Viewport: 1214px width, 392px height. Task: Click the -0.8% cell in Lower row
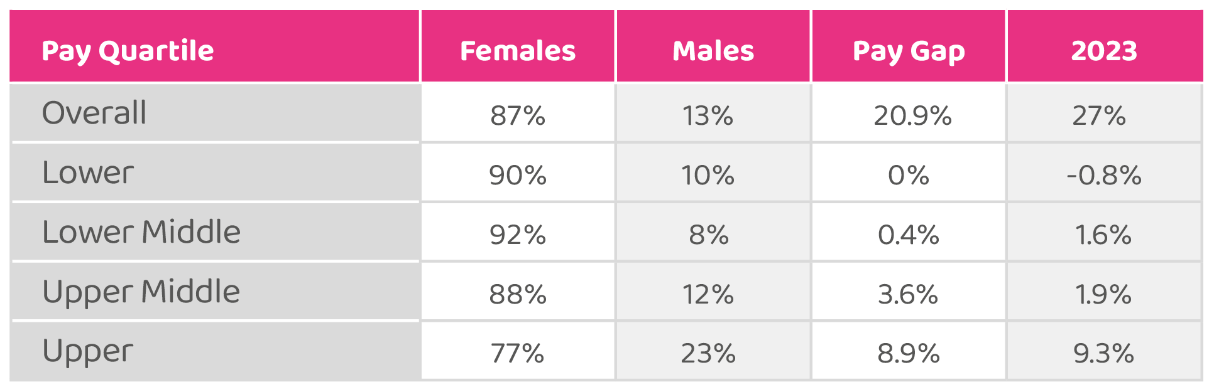click(1104, 175)
